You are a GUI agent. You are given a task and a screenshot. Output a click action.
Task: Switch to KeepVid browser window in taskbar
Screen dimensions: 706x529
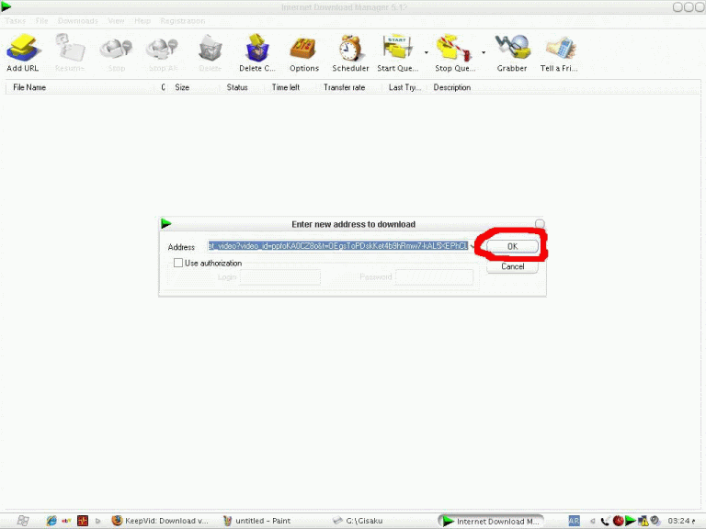click(158, 521)
